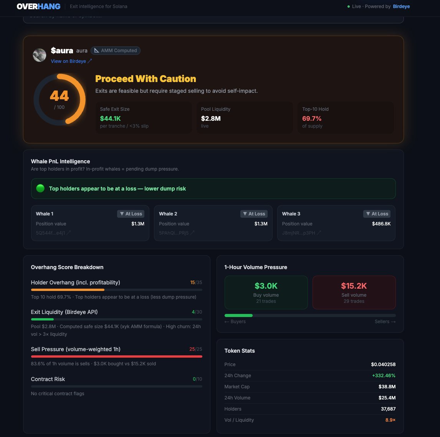Click the Safe Exit Size card
This screenshot has height=437, width=440.
coord(144,117)
